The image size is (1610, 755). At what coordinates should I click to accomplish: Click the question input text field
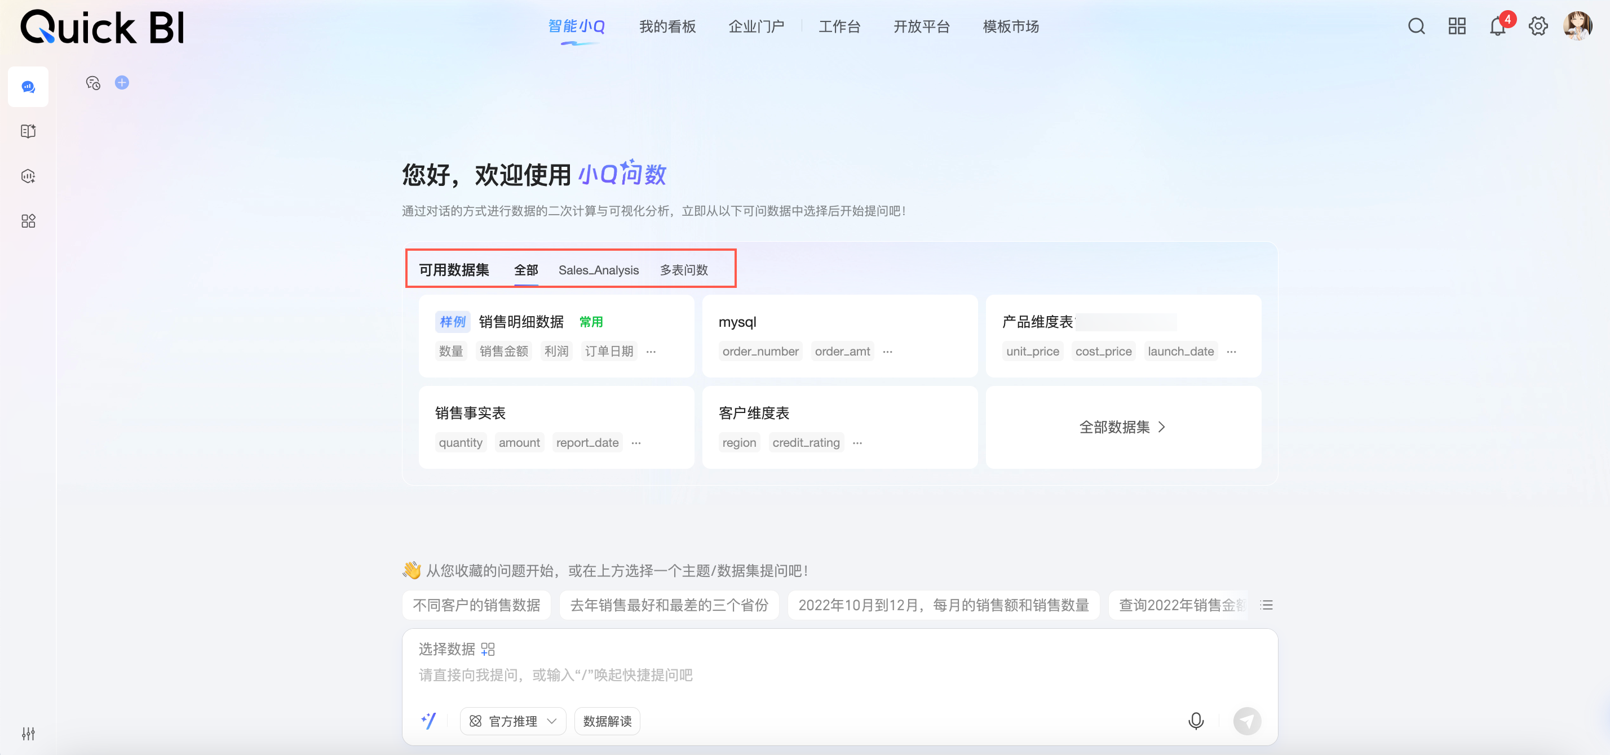(750, 675)
